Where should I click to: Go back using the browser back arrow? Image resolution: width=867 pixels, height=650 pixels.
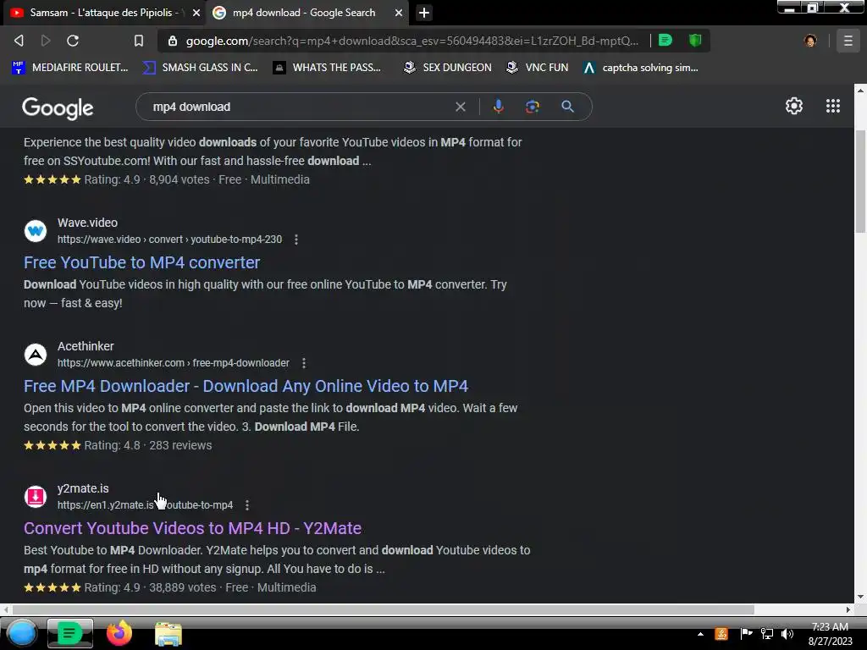coord(19,41)
